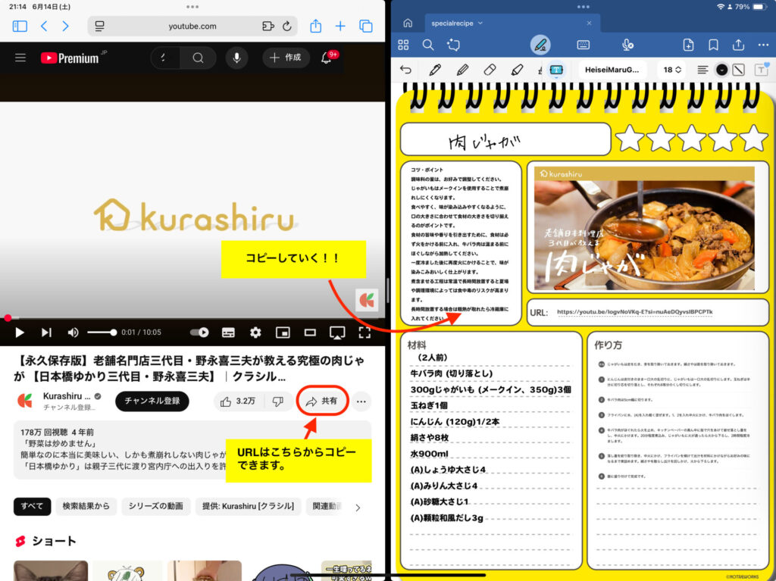Open text box preset styles
This screenshot has height=581, width=776.
click(x=762, y=70)
